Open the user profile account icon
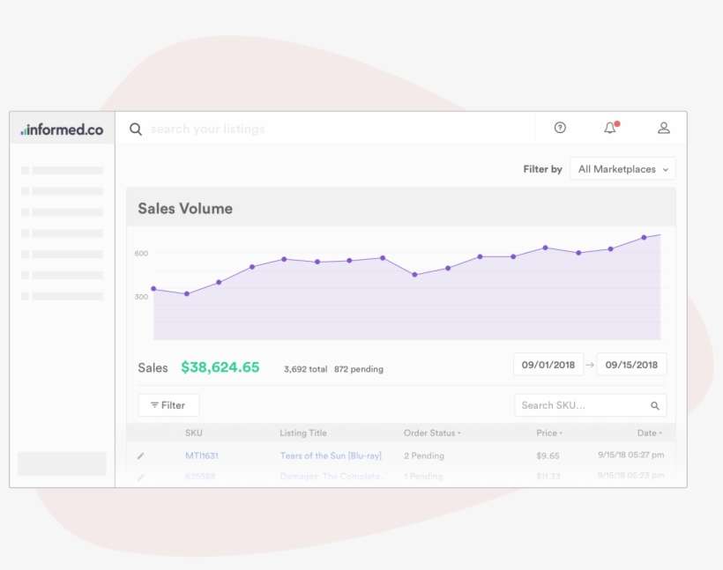This screenshot has height=570, width=723. pos(663,129)
